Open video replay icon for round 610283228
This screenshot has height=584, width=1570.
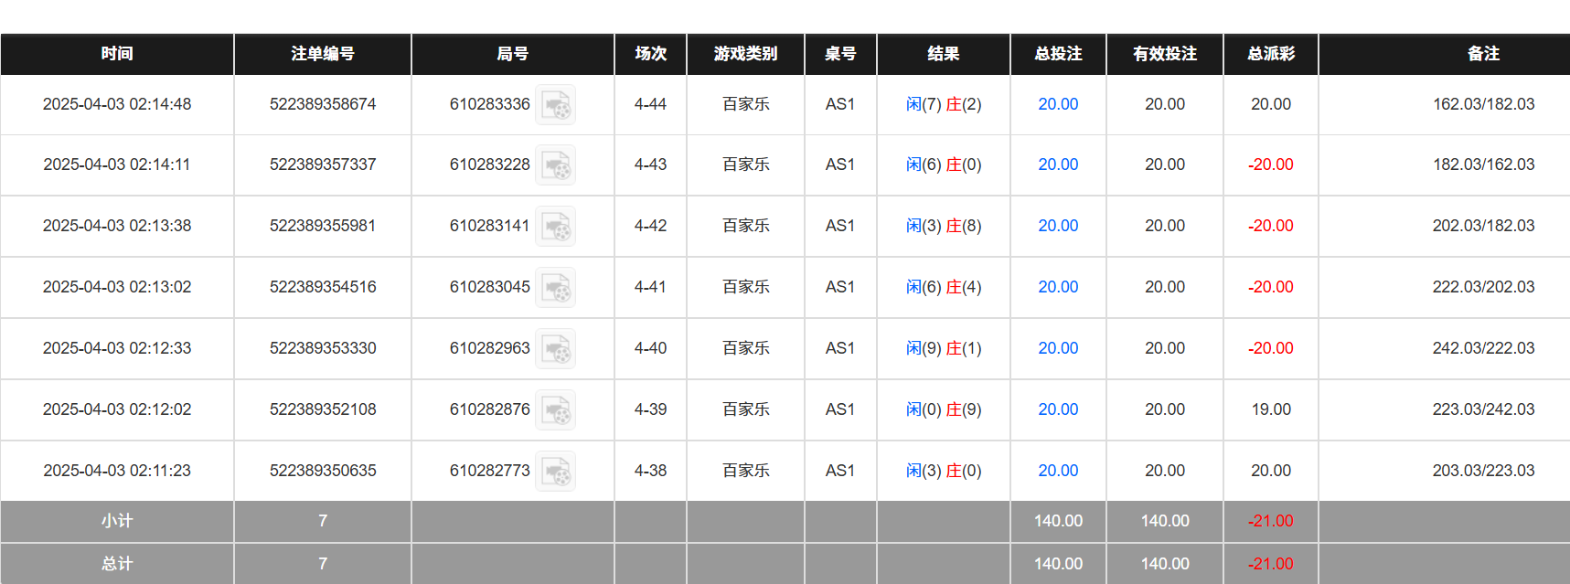555,165
